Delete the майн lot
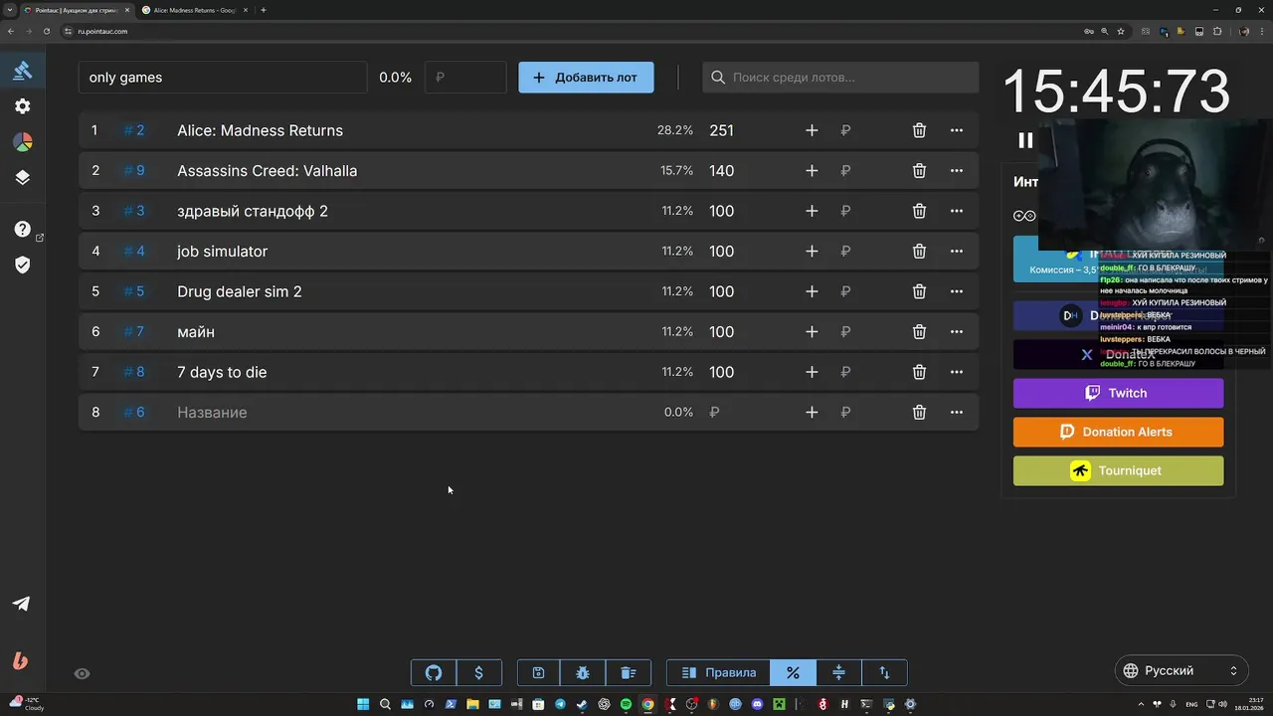Screen dimensions: 1273x716 [919, 332]
